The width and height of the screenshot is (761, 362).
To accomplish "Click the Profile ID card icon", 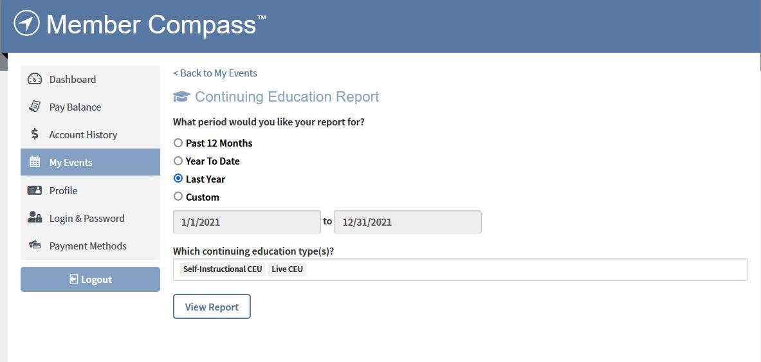I will [x=35, y=190].
